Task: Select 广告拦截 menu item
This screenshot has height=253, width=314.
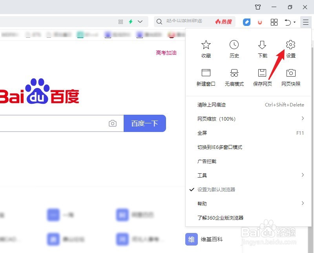Action: pos(248,161)
